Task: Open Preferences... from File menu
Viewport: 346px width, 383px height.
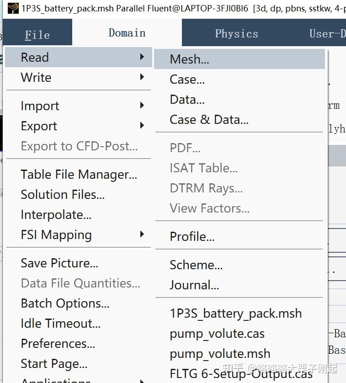Action: (x=58, y=344)
